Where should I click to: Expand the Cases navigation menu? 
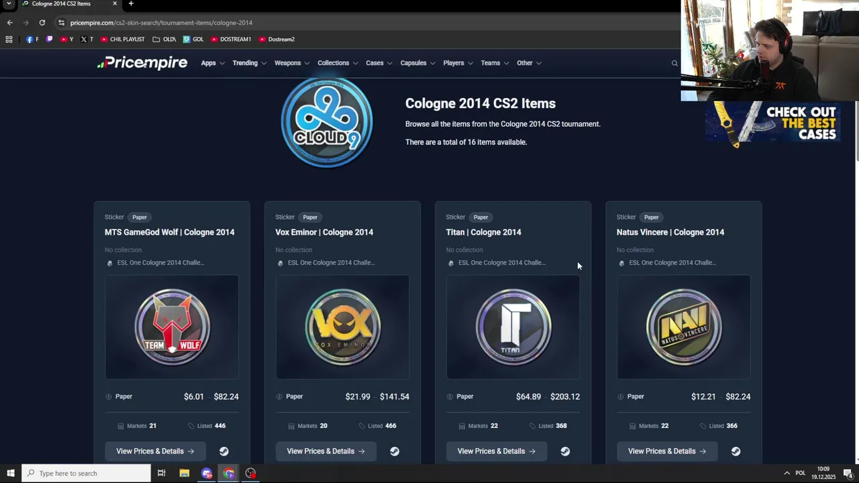coord(379,63)
